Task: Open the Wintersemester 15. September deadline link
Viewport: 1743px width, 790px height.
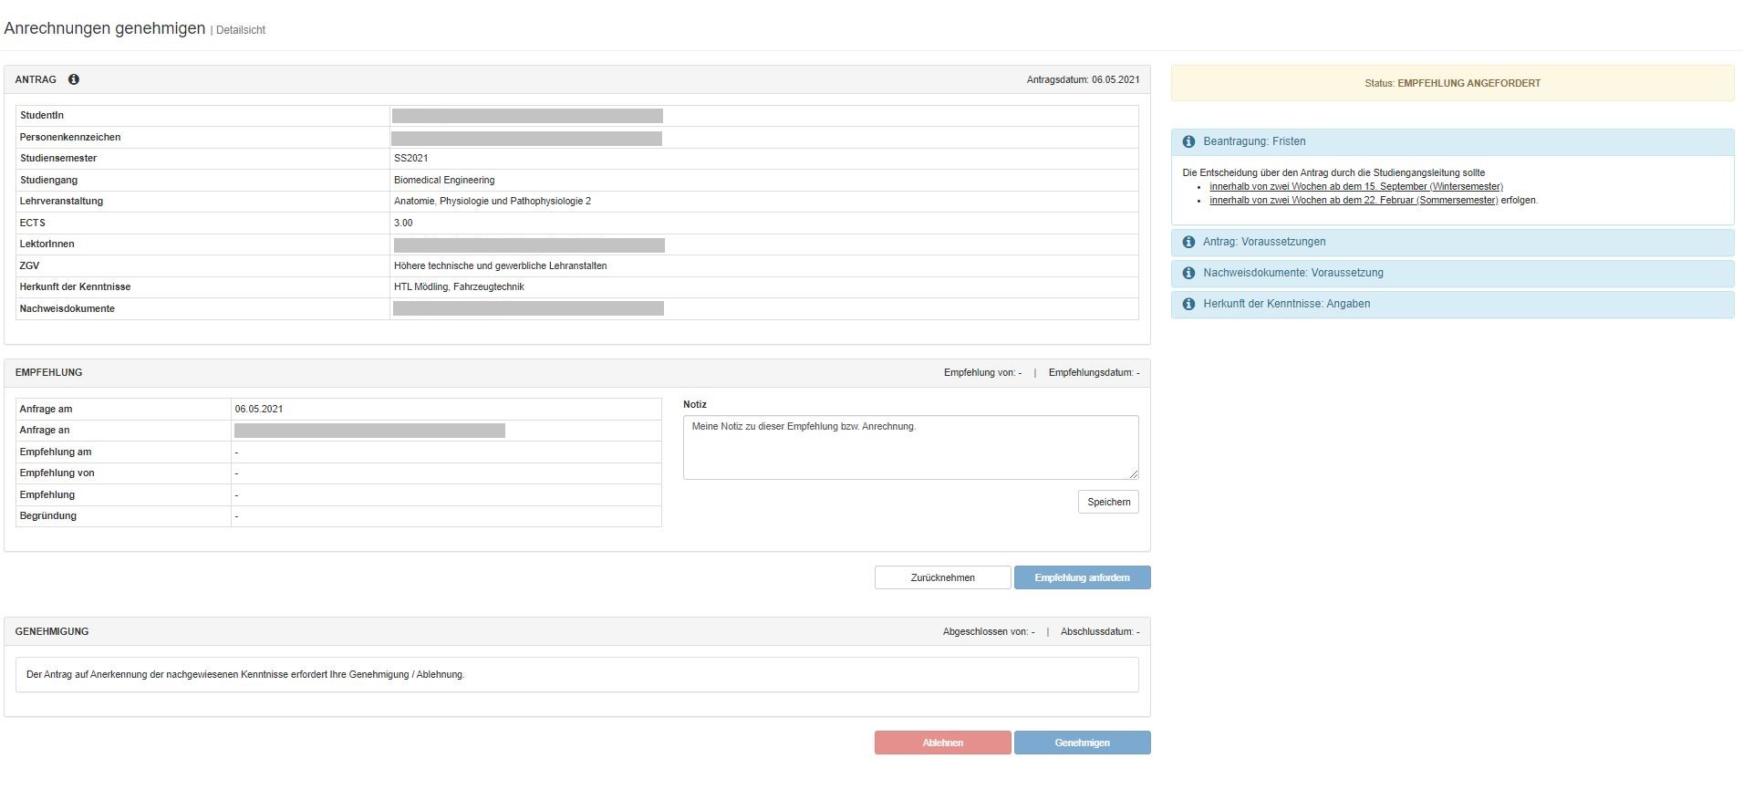Action: click(x=1355, y=186)
